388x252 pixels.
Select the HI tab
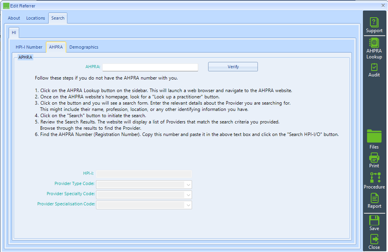14,33
